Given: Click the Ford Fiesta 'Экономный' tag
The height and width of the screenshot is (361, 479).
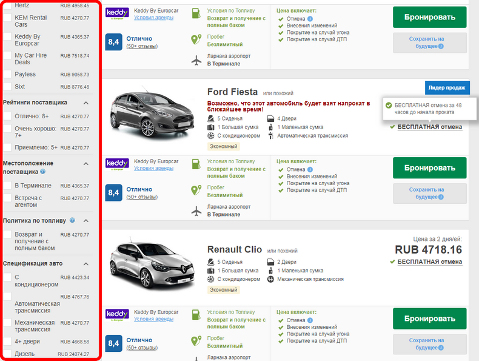Looking at the screenshot, I should click(224, 146).
